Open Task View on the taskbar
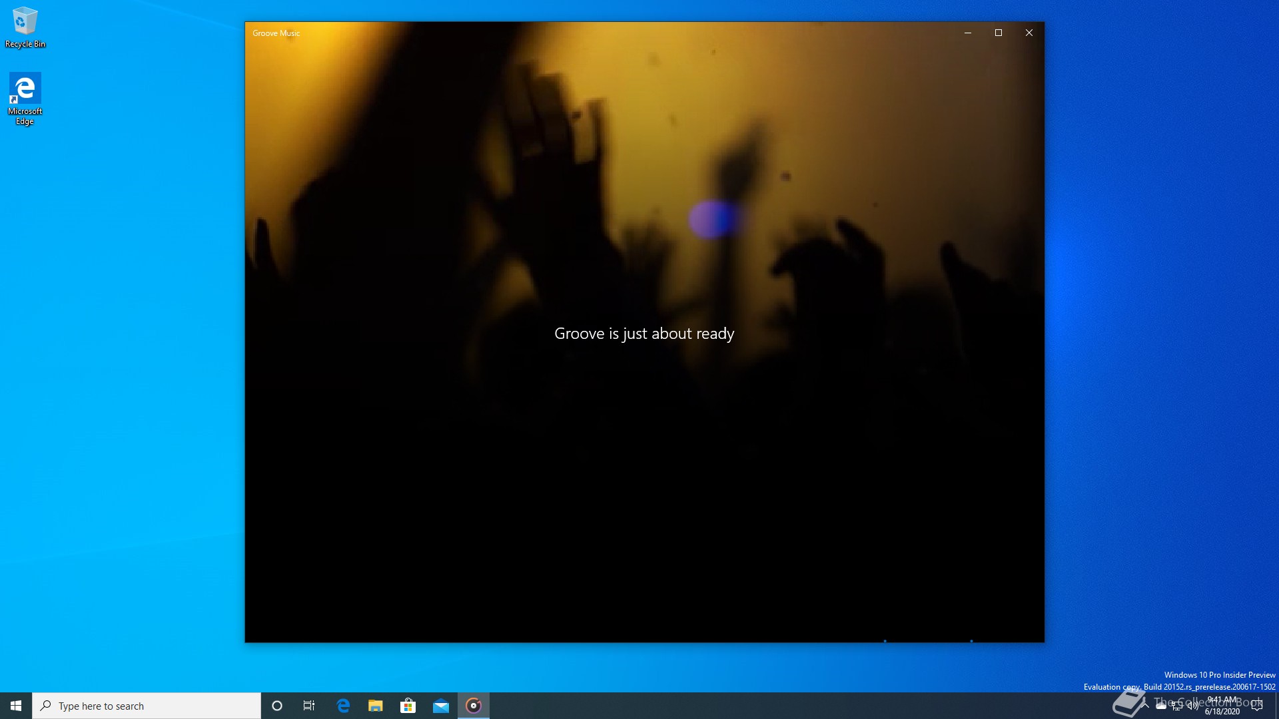The width and height of the screenshot is (1279, 719). [309, 706]
